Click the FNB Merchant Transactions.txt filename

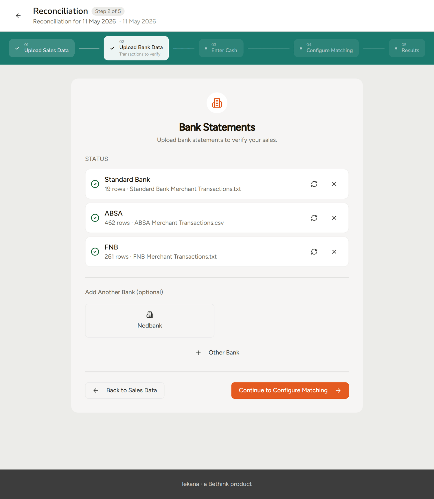(x=175, y=257)
